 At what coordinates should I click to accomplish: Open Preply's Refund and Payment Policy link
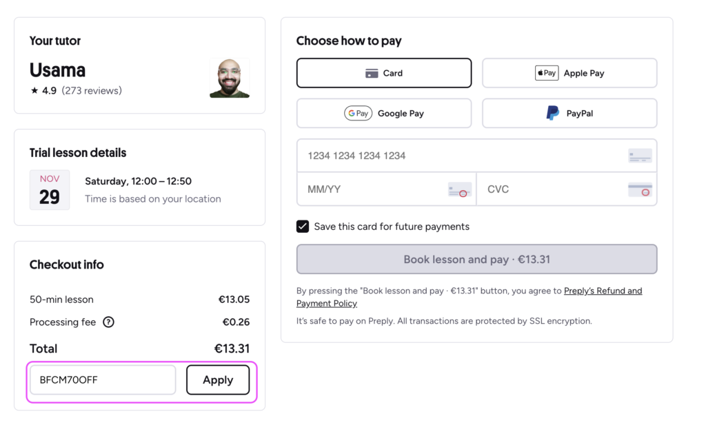click(603, 291)
